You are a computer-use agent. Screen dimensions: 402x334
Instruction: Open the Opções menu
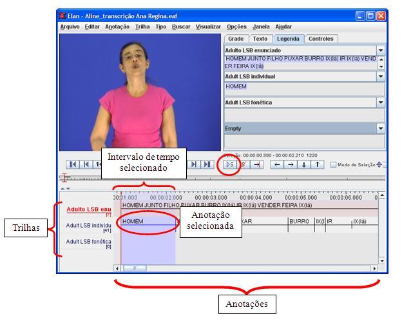point(236,26)
